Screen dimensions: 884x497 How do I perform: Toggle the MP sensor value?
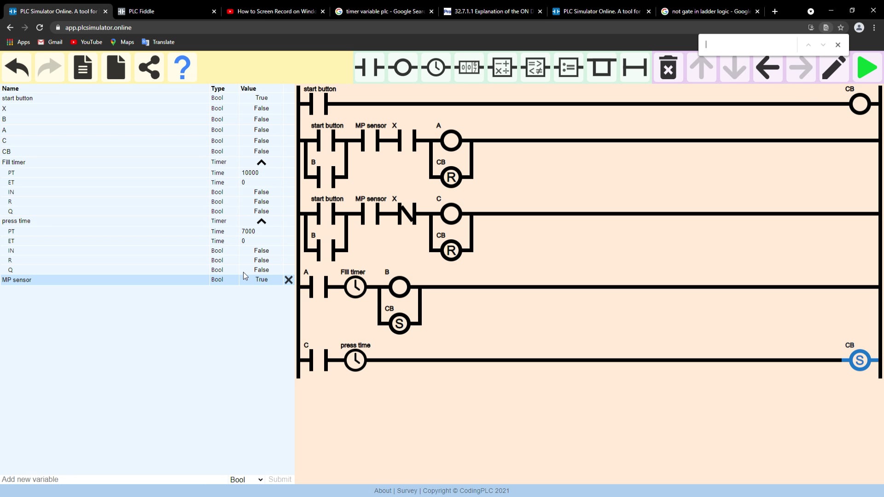pyautogui.click(x=262, y=279)
